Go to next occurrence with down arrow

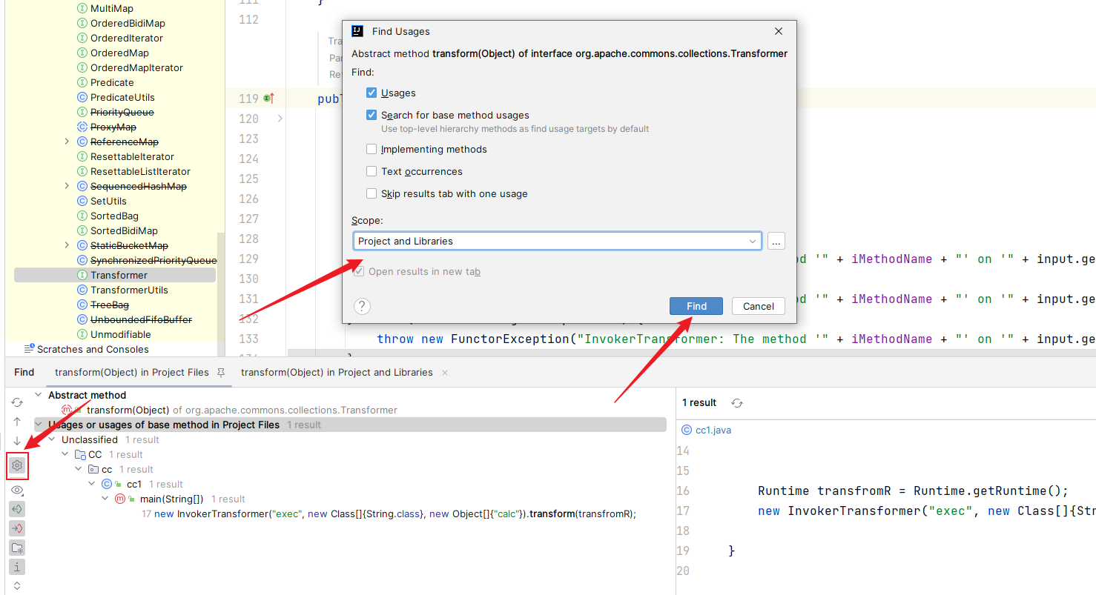[17, 441]
